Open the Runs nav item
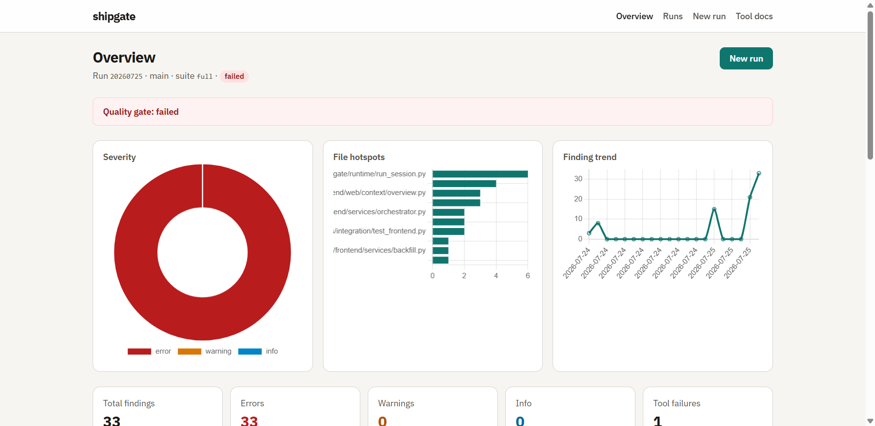Screen dimensions: 875x426 pos(673,16)
